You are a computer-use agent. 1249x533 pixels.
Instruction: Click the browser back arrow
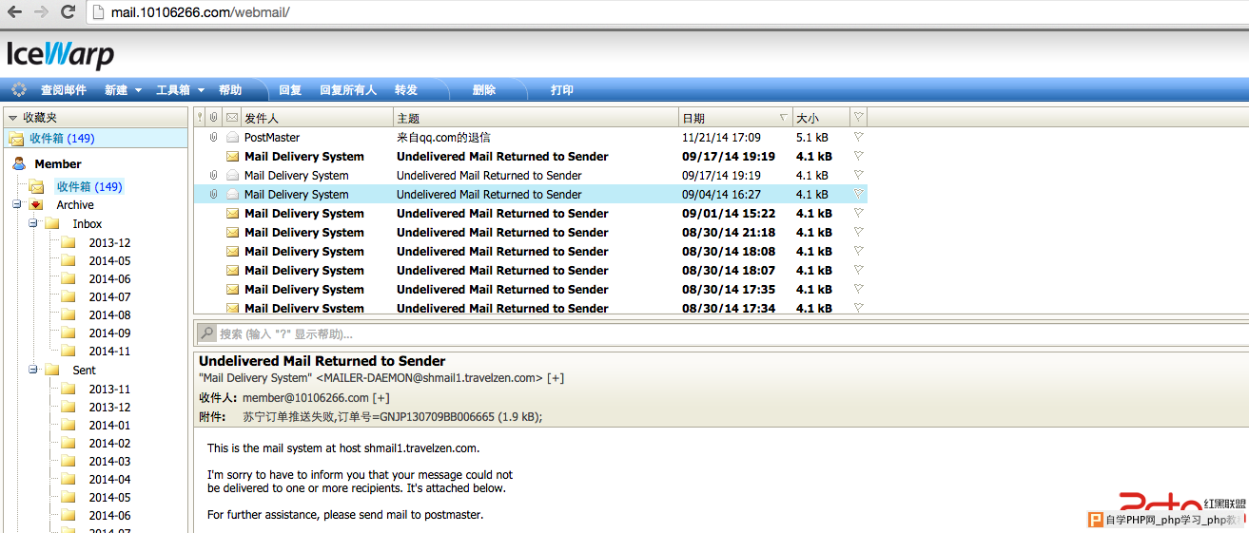[x=16, y=12]
